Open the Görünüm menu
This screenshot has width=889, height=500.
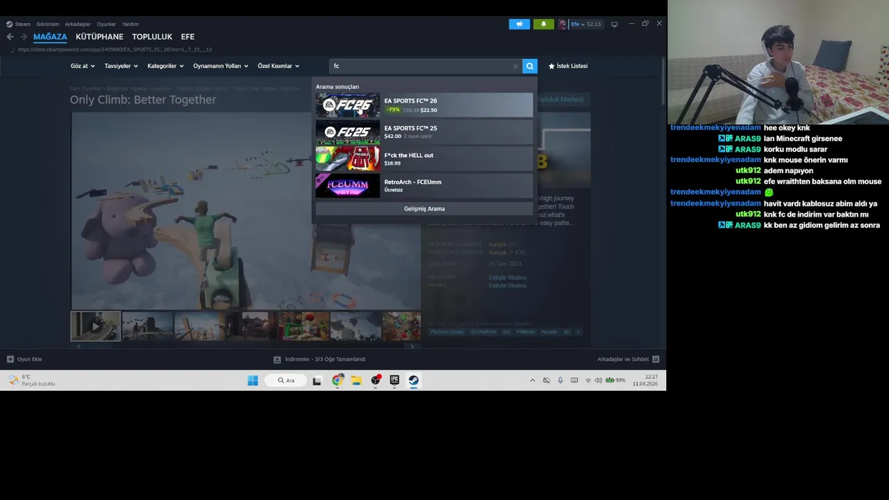coord(48,24)
